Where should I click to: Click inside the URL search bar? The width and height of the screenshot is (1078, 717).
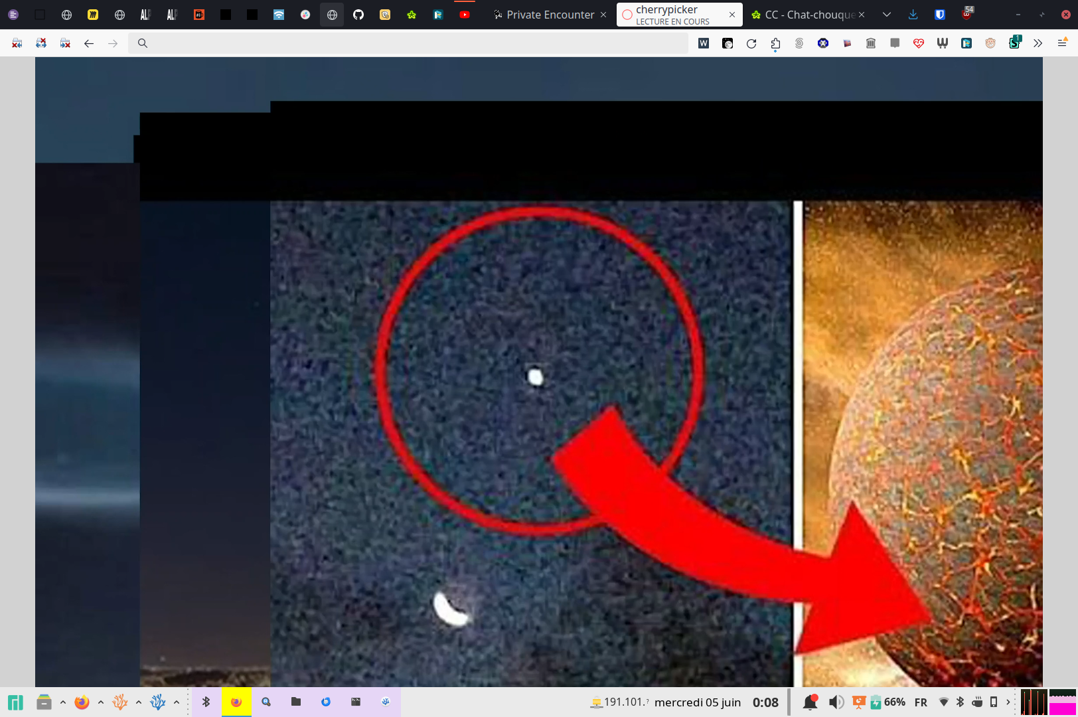(x=412, y=44)
